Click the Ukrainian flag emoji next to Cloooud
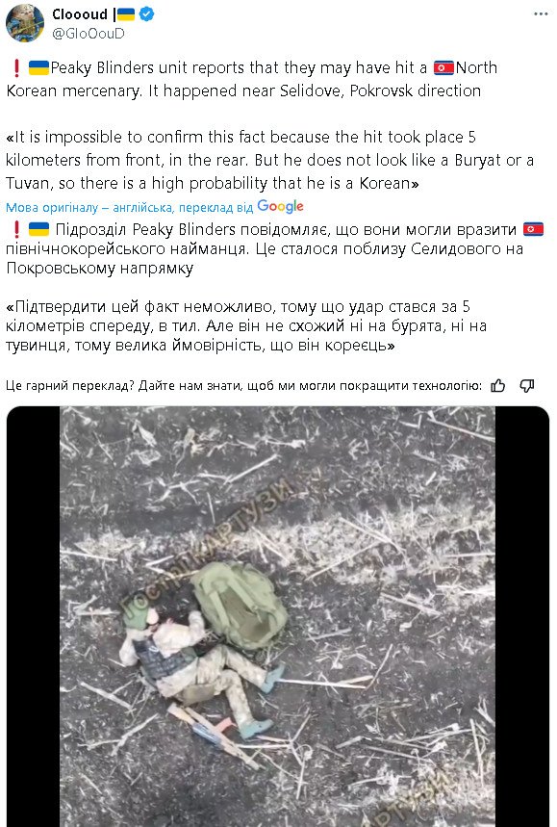 point(126,14)
